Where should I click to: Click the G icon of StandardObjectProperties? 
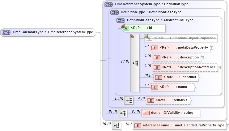tap(149, 38)
